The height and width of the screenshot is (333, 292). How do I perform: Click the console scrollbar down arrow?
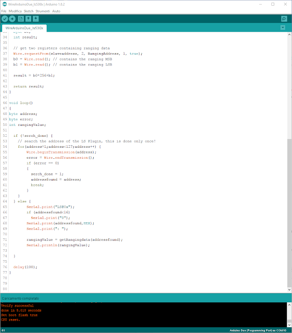click(289, 325)
